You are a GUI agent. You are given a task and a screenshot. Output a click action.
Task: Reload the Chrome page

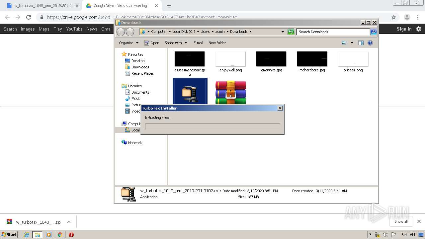click(29, 17)
